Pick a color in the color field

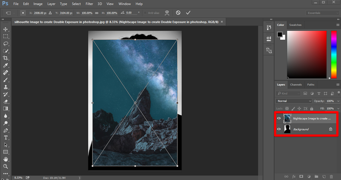[307, 55]
